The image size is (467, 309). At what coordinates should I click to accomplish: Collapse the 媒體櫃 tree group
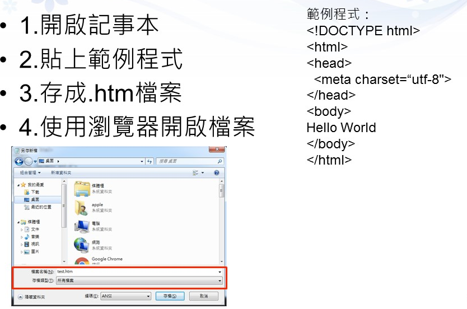[18, 222]
